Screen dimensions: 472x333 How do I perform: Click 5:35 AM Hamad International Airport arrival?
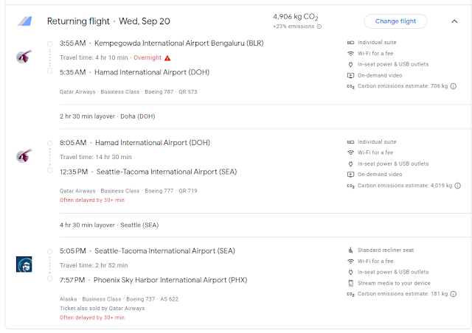pyautogui.click(x=134, y=72)
